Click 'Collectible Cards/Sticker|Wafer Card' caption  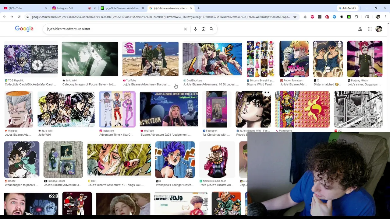(30, 85)
